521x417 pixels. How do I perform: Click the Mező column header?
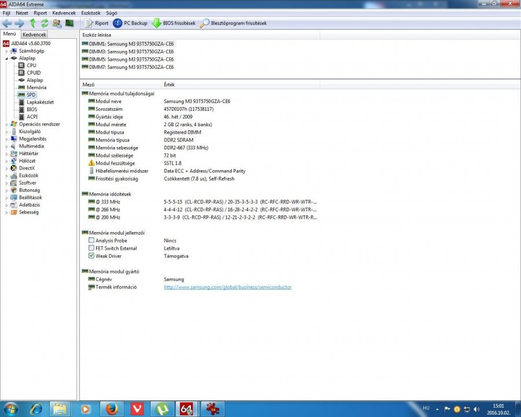120,85
